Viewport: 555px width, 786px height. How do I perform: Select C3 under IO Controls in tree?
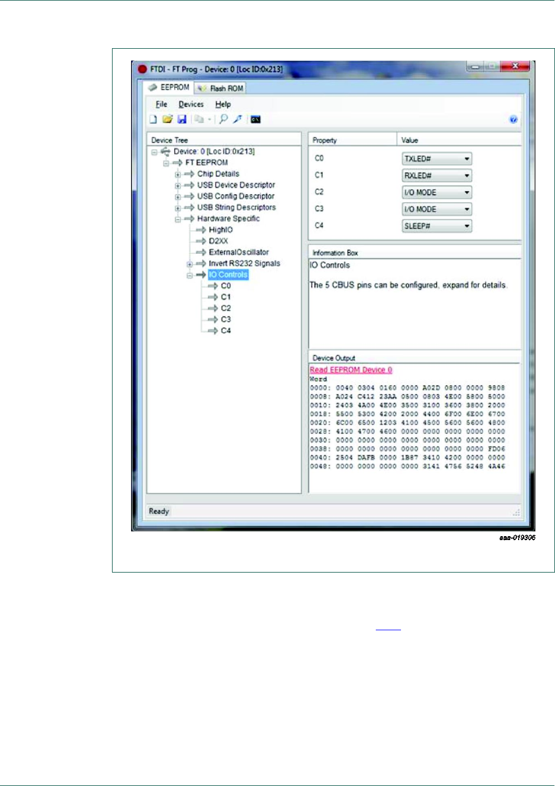[x=226, y=319]
